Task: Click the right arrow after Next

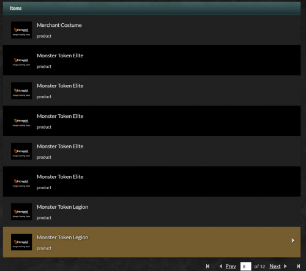Action: click(285, 266)
